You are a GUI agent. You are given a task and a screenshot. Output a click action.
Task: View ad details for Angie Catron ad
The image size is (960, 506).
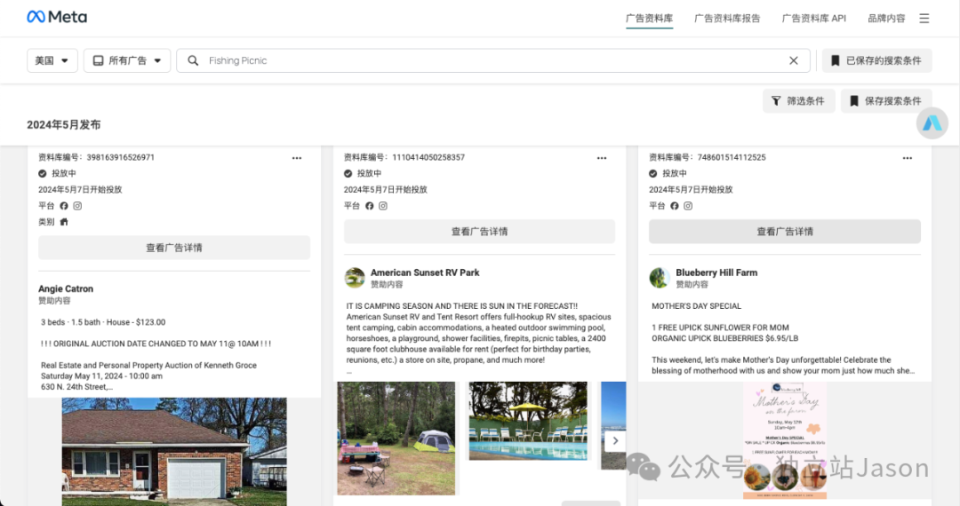pos(174,248)
